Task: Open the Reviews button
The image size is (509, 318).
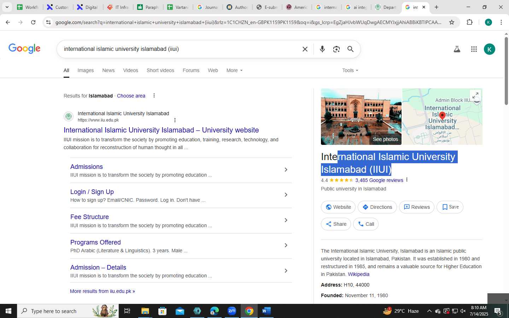Action: [417, 207]
